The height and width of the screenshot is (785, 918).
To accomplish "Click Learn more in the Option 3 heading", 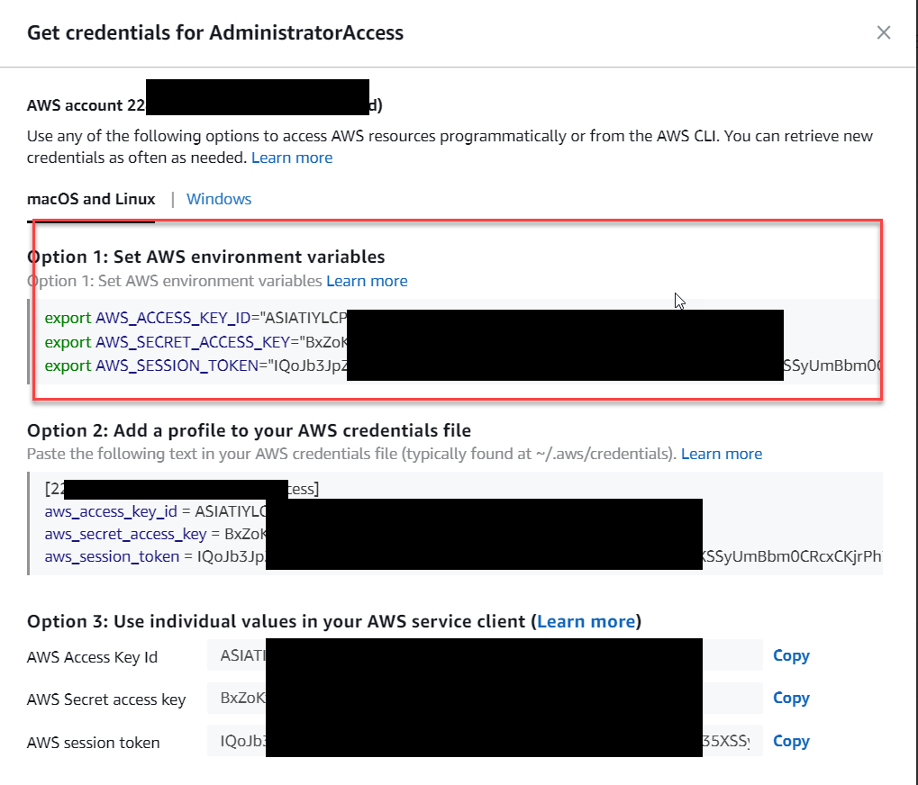I will (x=586, y=620).
